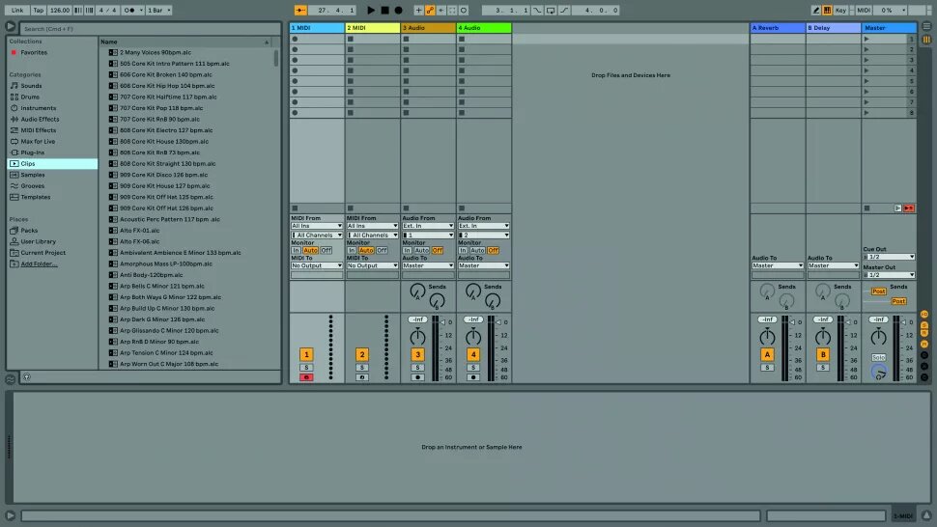Image resolution: width=937 pixels, height=527 pixels.
Task: Click the Arrangement Record button
Action: pyautogui.click(x=398, y=10)
